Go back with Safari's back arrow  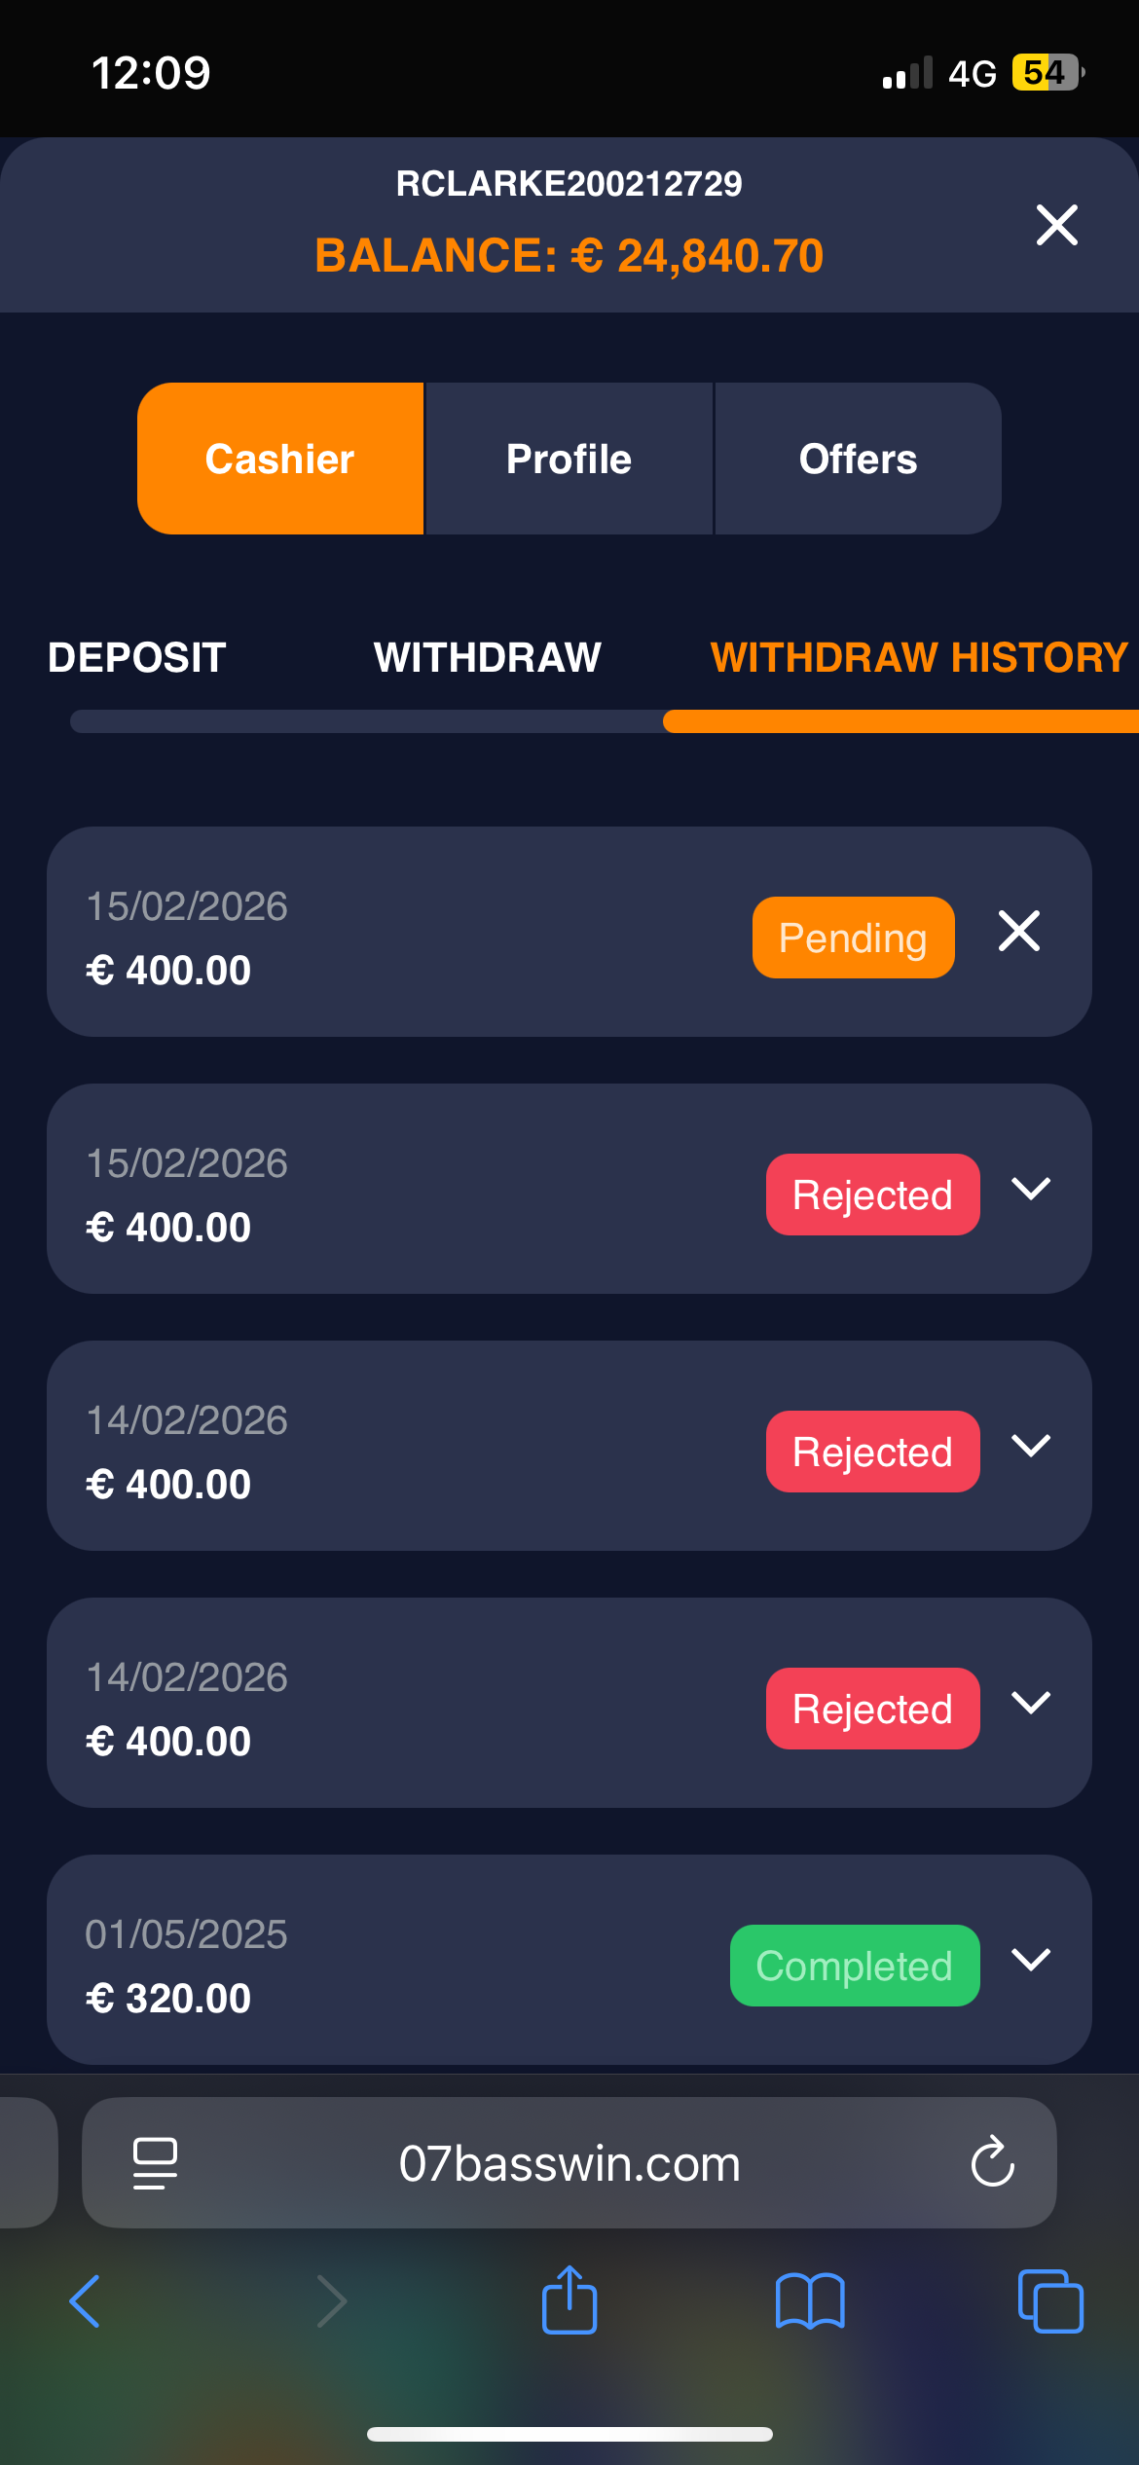pos(86,2301)
